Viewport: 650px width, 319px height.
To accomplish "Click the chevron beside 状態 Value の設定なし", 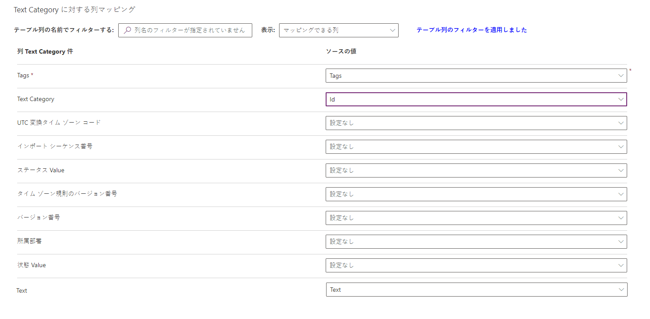I will coord(621,265).
